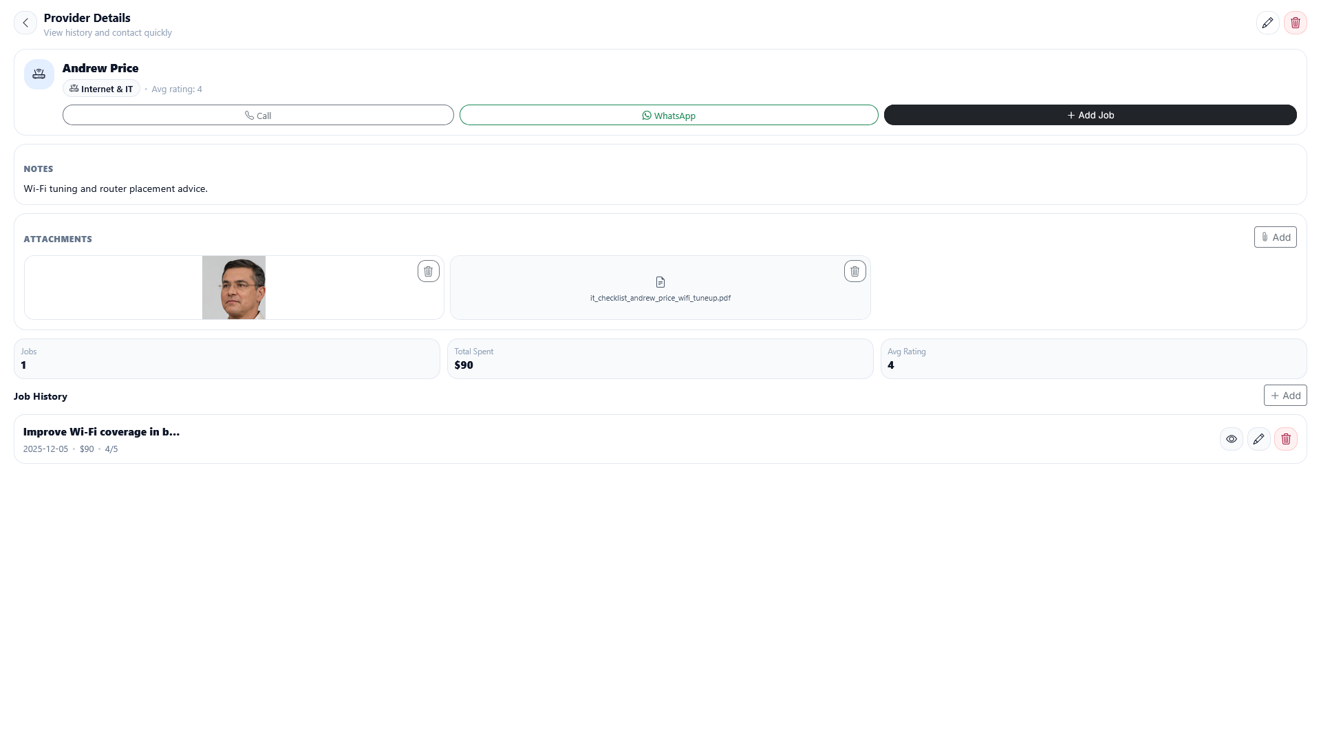The width and height of the screenshot is (1321, 743).
Task: Message the provider via WhatsApp button
Action: tap(668, 115)
